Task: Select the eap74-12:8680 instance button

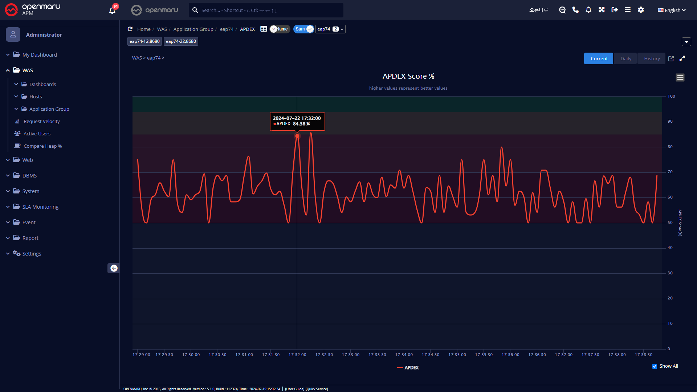Action: [x=144, y=41]
